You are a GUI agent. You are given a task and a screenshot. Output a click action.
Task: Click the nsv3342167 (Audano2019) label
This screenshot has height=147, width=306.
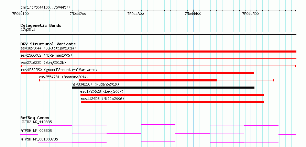(x=95, y=84)
